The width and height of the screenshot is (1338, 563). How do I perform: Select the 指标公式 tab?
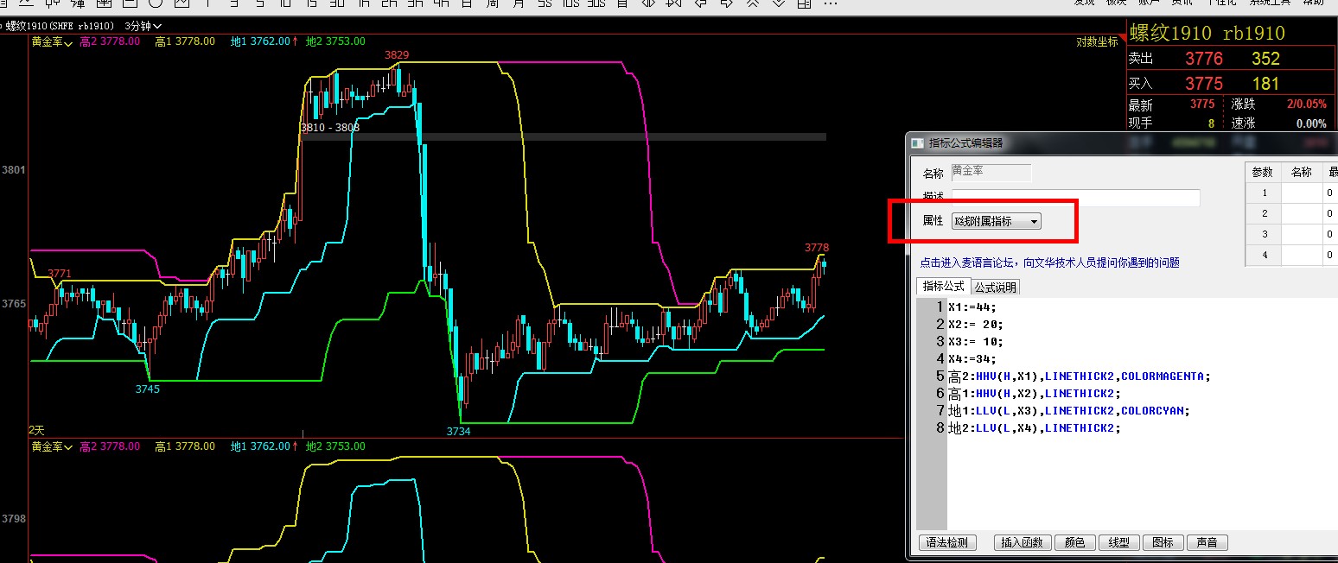(x=943, y=286)
